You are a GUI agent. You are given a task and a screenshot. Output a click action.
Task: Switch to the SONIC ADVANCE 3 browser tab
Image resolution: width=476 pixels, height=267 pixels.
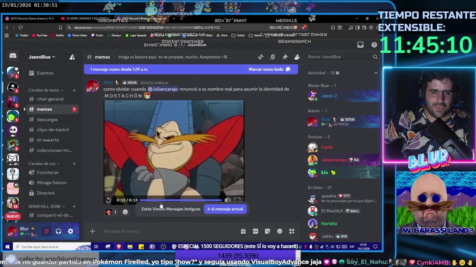click(86, 19)
